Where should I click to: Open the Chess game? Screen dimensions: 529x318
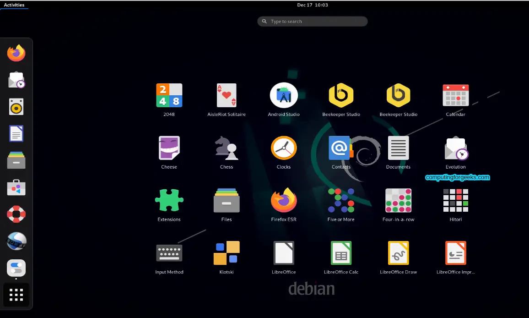click(x=227, y=148)
